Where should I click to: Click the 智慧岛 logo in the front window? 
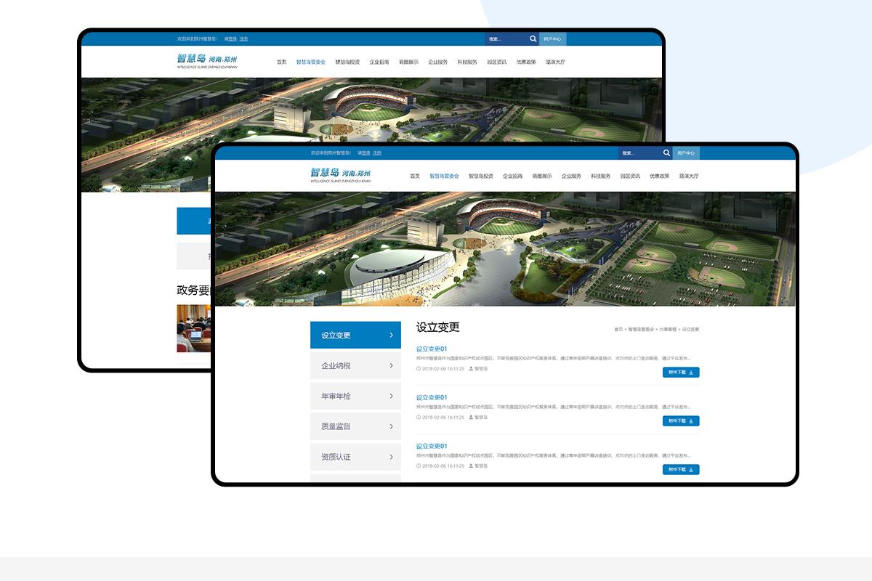click(341, 175)
